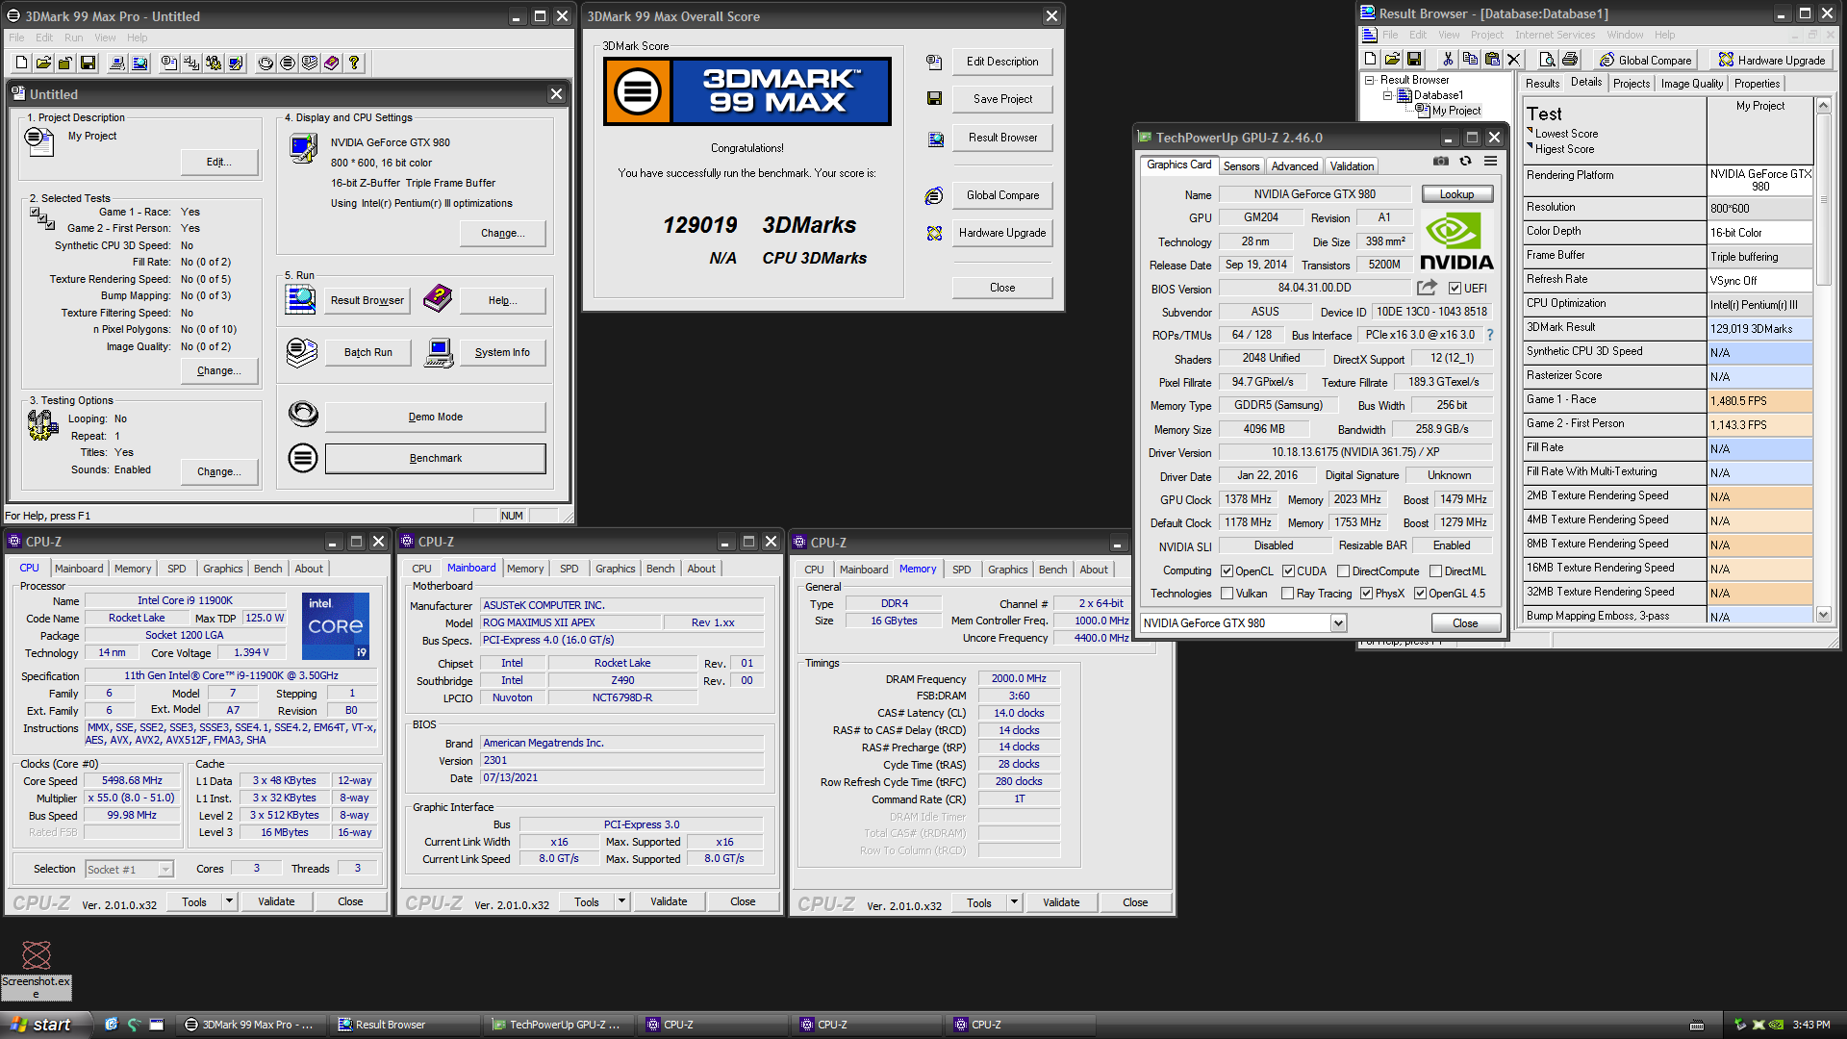This screenshot has height=1039, width=1847.
Task: Click the GPU-Z screenshot camera icon
Action: (x=1440, y=162)
